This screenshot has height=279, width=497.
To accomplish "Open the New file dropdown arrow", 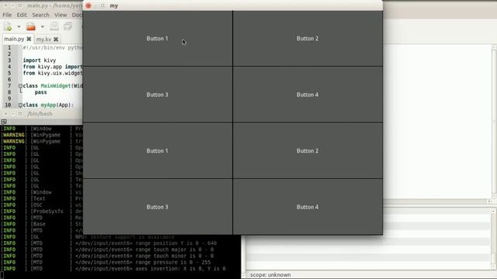I will pyautogui.click(x=19, y=27).
